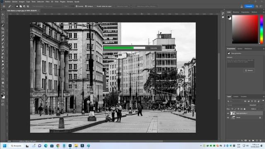The image size is (265, 149).
Task: Click the Generar button in Propiedades
Action: pos(249,70)
